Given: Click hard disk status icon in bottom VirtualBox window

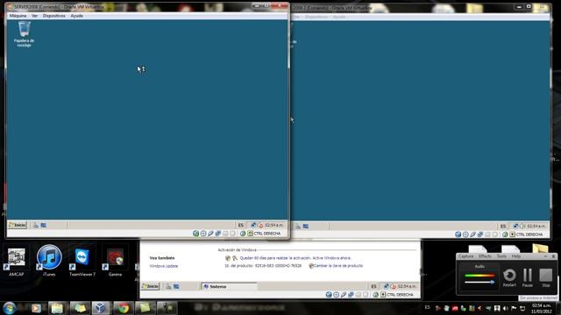Looking at the screenshot, I should 329,295.
